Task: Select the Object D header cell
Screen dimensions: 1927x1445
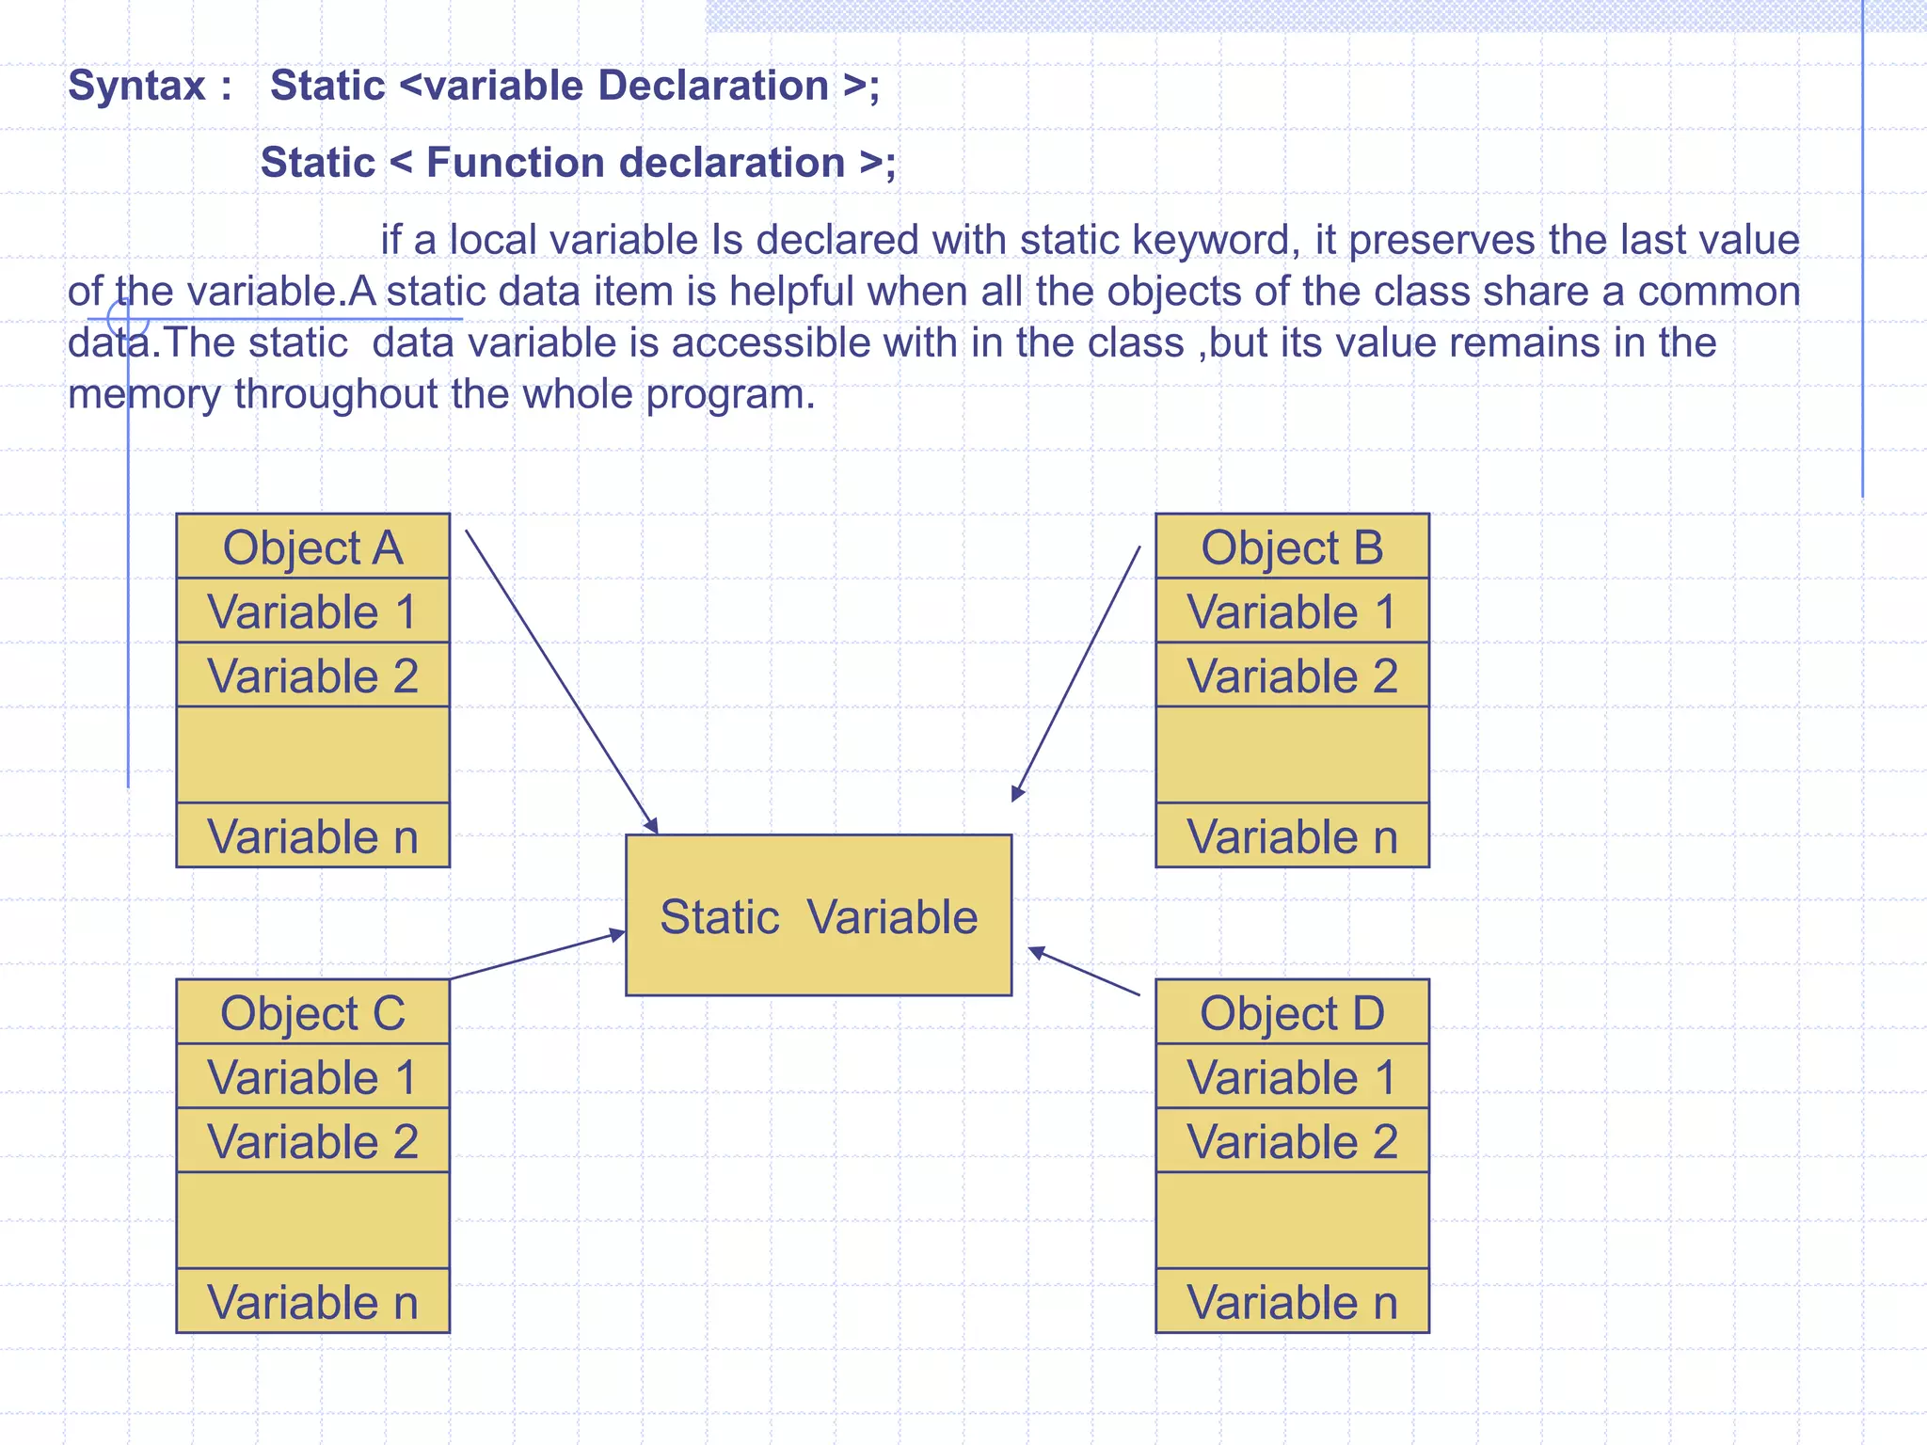Action: pyautogui.click(x=1292, y=1012)
